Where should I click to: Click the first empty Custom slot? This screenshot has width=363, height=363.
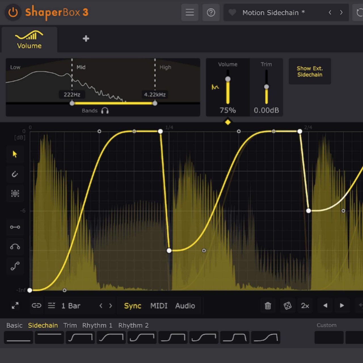point(329,337)
